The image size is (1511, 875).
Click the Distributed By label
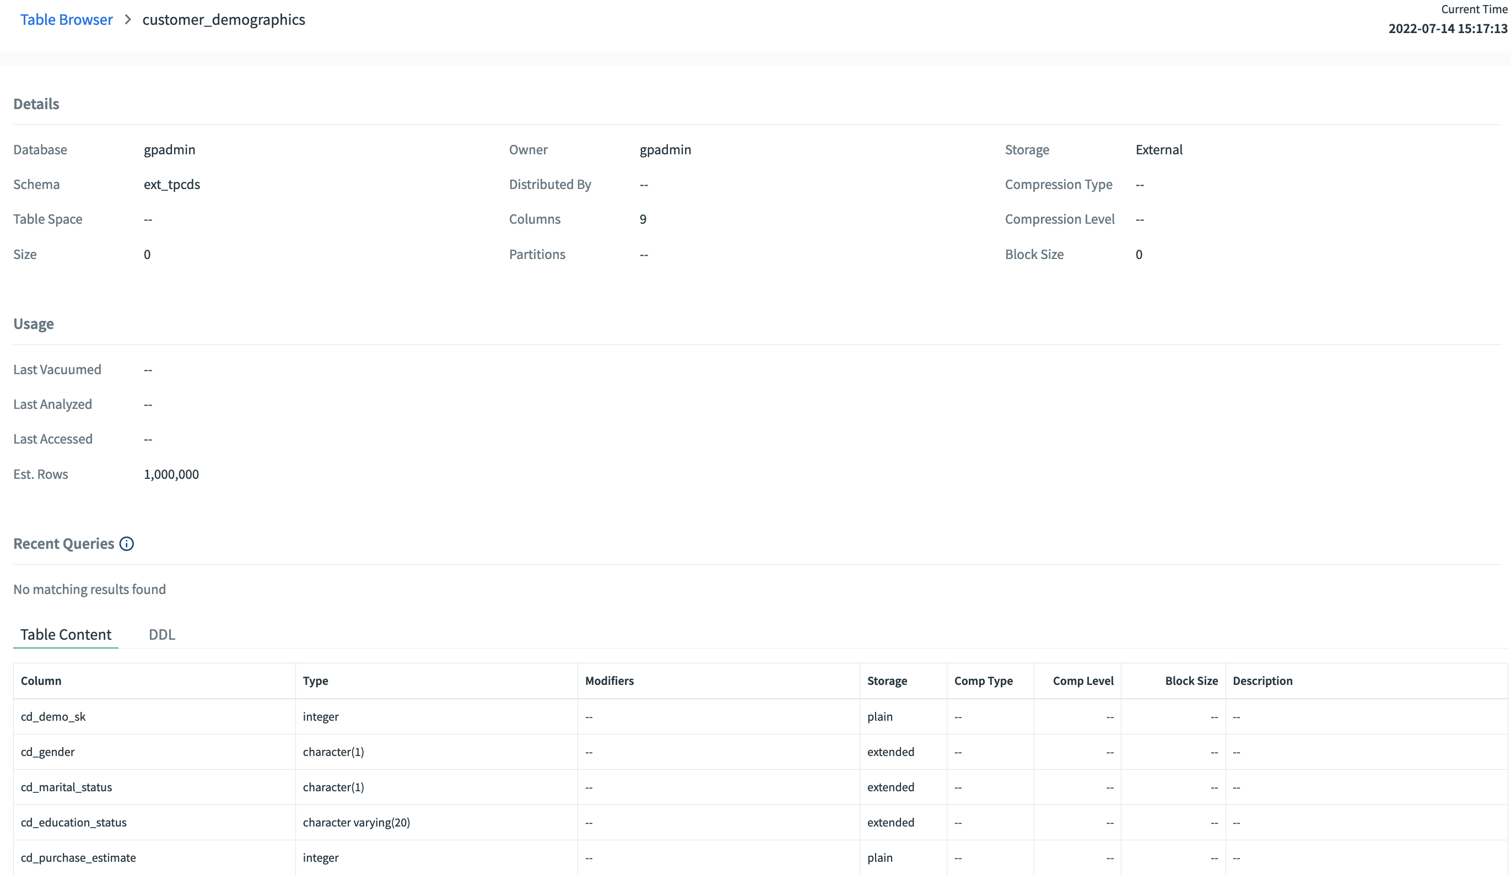550,184
